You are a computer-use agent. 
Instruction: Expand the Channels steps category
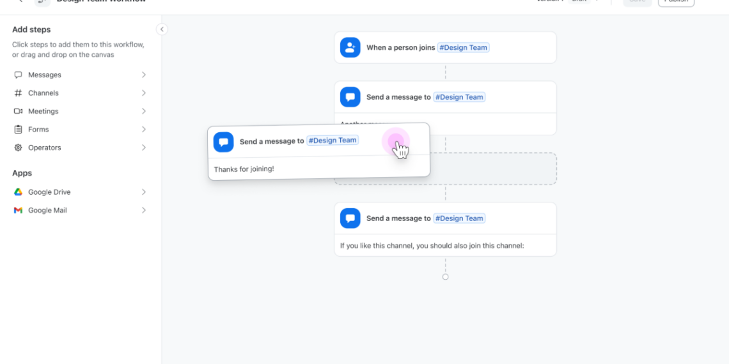point(143,93)
